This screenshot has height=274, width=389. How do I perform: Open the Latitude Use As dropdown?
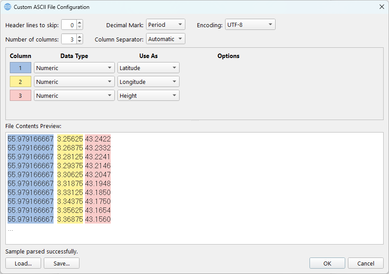(148, 68)
